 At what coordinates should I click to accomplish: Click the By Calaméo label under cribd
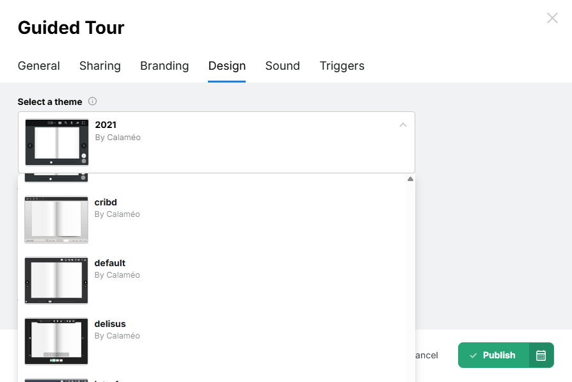point(117,214)
